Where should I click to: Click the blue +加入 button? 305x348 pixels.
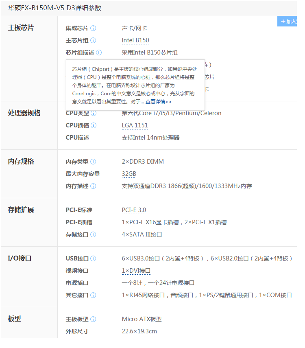287,21
